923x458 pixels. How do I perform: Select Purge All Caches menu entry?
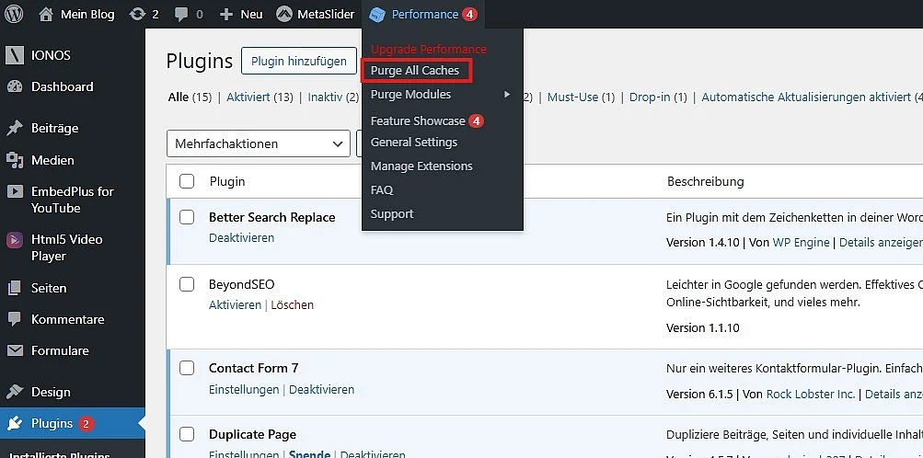(415, 71)
